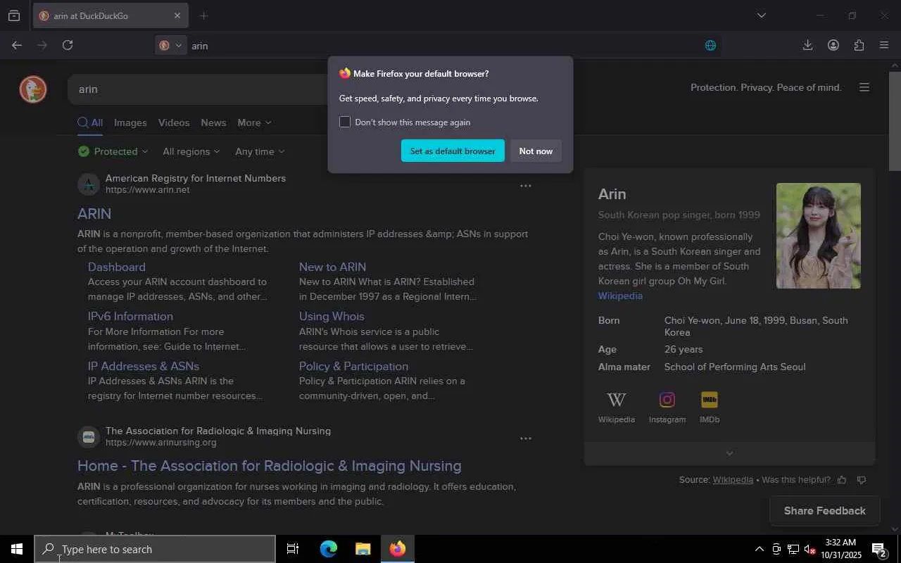Viewport: 901px width, 563px height.
Task: Open the Extensions puzzle icon
Action: coord(859,45)
